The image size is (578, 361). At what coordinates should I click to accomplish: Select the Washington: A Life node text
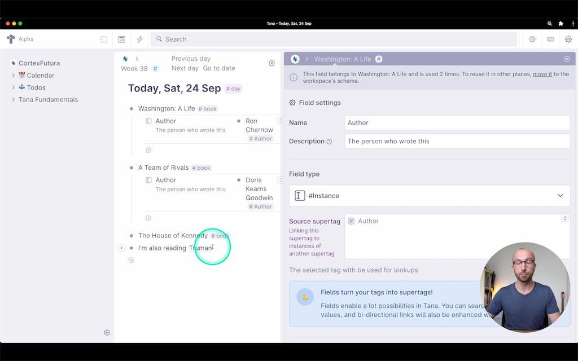(167, 109)
